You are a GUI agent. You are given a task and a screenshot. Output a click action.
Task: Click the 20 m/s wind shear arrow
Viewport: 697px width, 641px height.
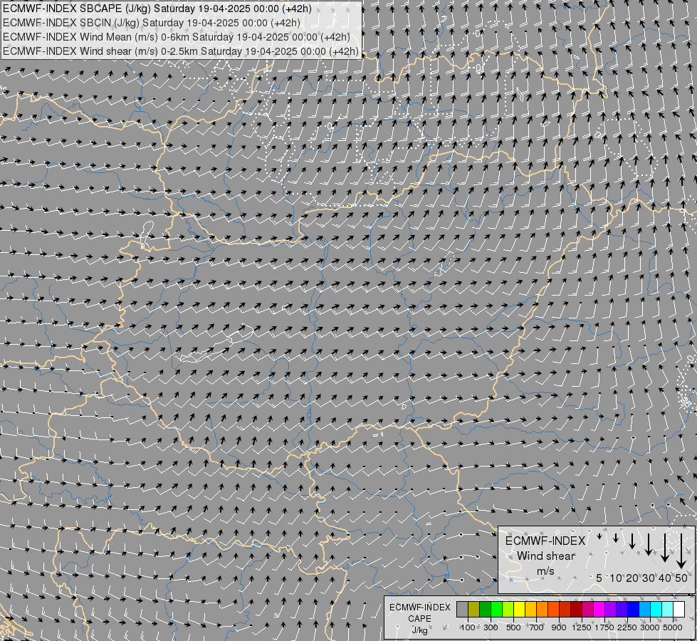pos(632,541)
